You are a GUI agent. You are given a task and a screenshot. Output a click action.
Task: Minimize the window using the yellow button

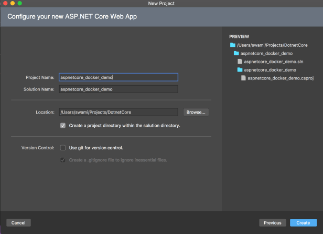tap(12, 3)
